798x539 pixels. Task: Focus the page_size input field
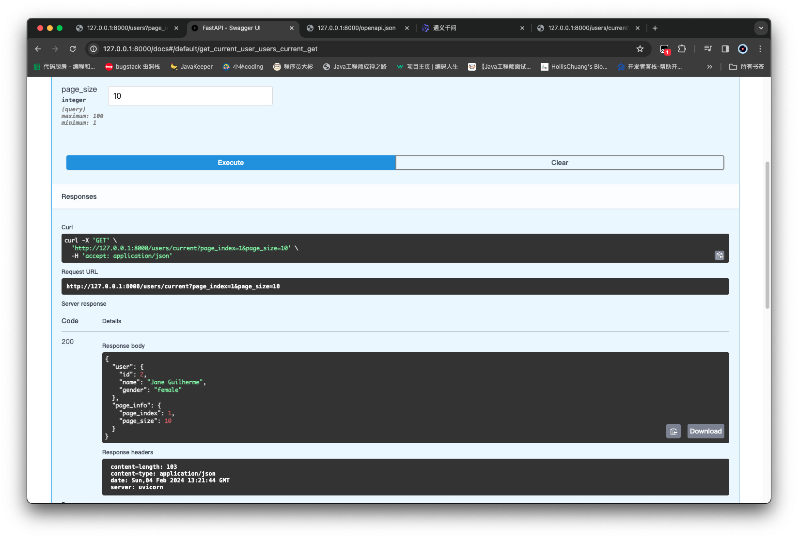click(x=190, y=96)
